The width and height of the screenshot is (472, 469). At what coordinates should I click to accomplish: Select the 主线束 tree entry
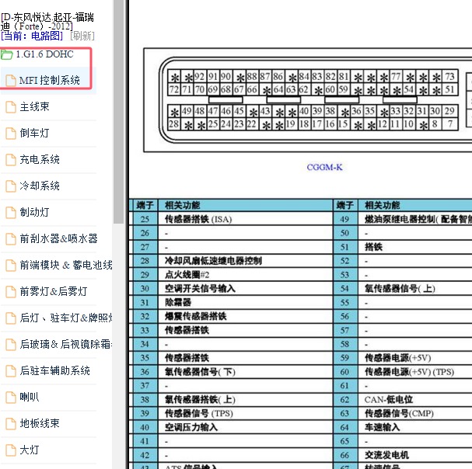34,106
